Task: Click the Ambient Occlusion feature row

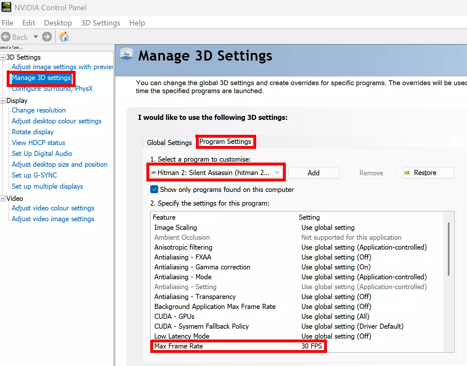Action: (297, 238)
